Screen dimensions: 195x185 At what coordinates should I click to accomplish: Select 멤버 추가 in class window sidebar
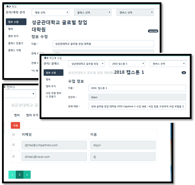point(51,86)
